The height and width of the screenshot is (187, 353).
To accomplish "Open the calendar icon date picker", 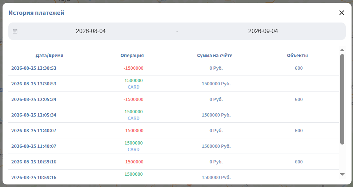I will [15, 31].
